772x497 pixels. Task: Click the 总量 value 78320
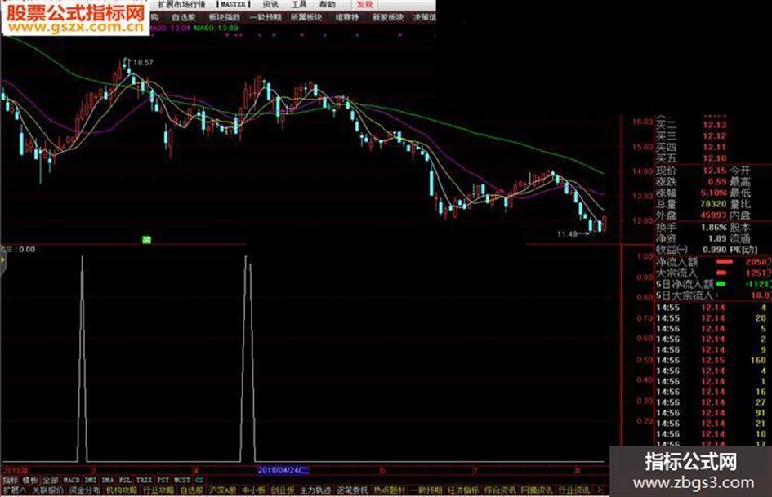[x=713, y=204]
